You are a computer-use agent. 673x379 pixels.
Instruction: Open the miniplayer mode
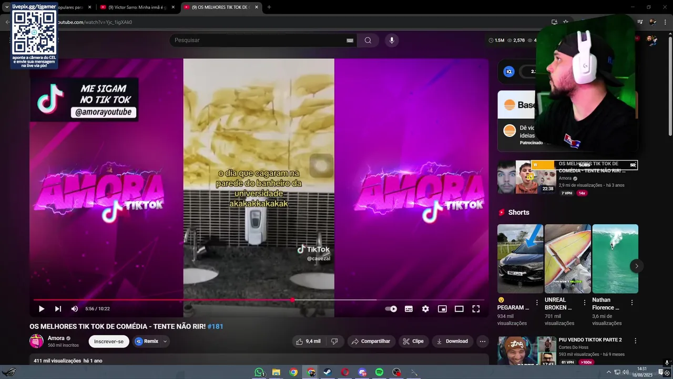tap(442, 309)
